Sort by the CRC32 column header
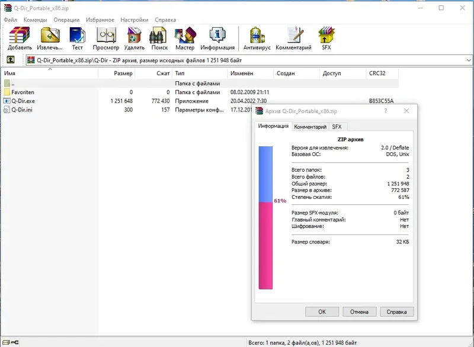The width and height of the screenshot is (474, 347). (382, 73)
